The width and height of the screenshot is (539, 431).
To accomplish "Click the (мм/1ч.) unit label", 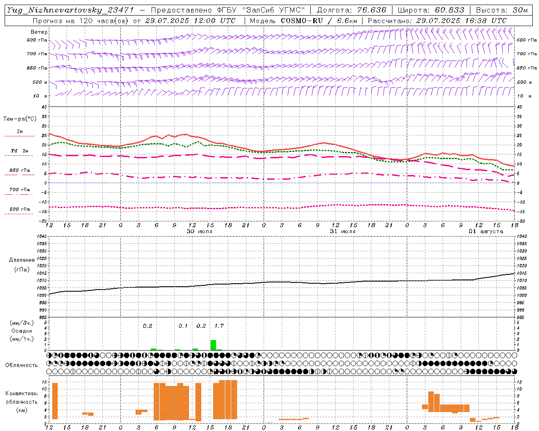I will coord(22,339).
